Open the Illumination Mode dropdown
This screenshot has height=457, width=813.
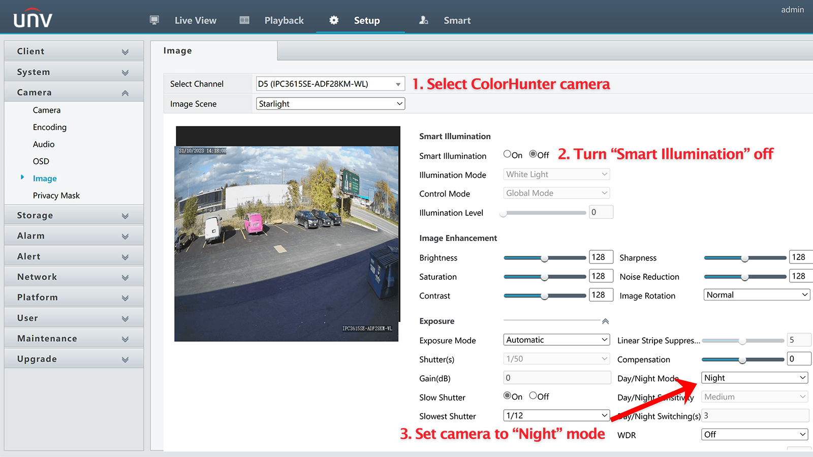coord(556,174)
